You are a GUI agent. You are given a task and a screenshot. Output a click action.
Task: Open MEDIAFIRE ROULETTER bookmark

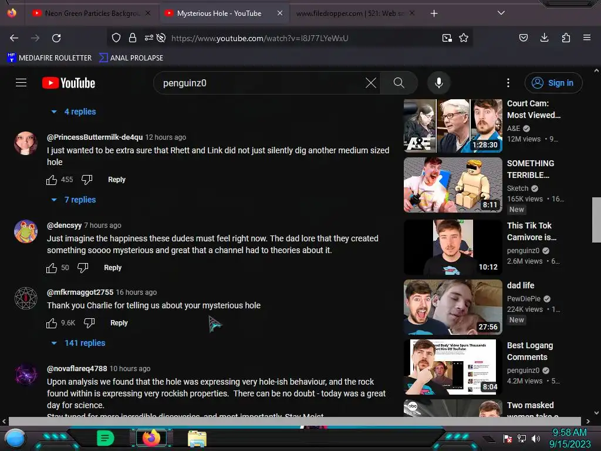[49, 58]
